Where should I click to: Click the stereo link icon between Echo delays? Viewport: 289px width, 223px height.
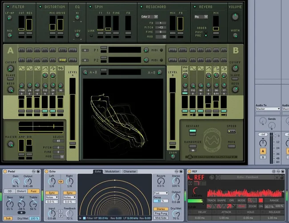pyautogui.click(x=61, y=182)
